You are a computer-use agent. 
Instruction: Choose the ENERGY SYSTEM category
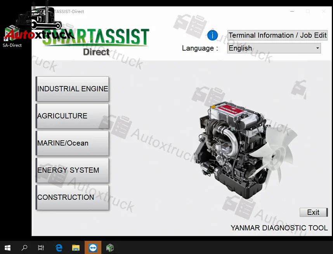[72, 170]
